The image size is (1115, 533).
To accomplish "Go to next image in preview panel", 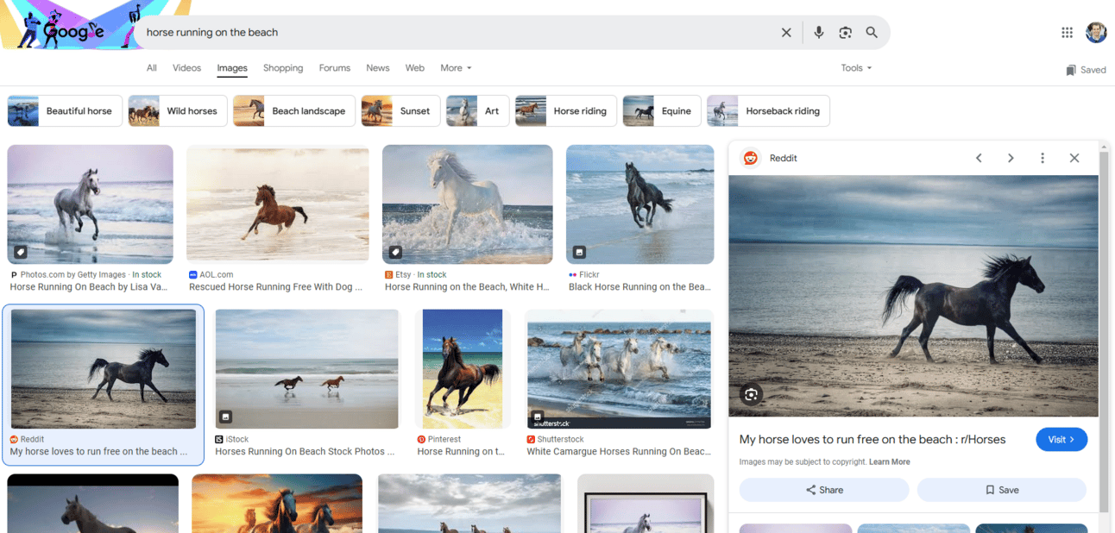I will click(x=1011, y=158).
